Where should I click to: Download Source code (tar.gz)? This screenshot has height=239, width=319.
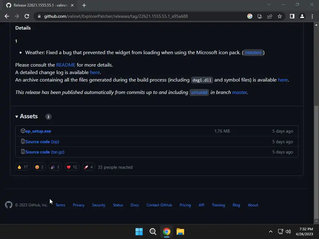45,152
